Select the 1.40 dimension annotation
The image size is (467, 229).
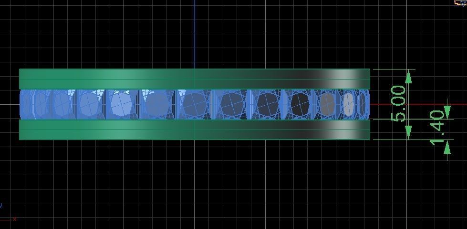coord(437,128)
